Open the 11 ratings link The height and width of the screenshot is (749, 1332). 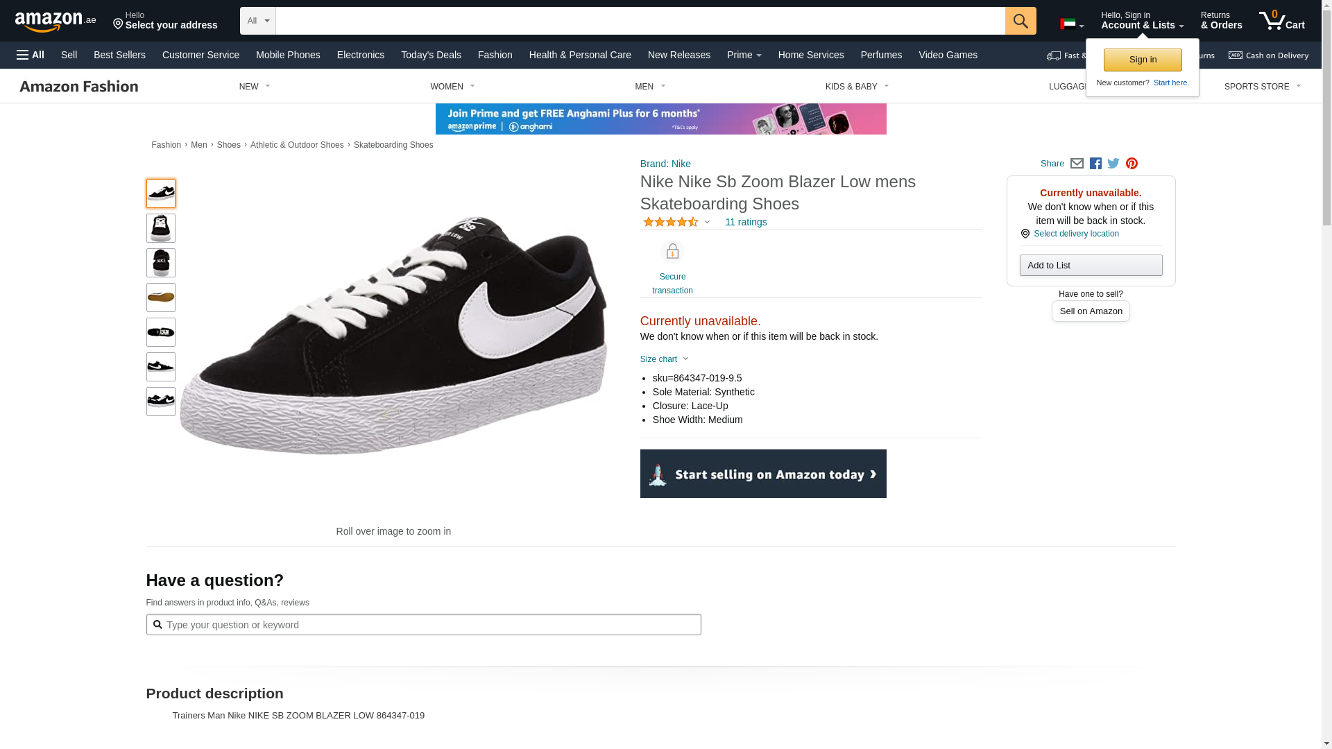[x=746, y=222]
